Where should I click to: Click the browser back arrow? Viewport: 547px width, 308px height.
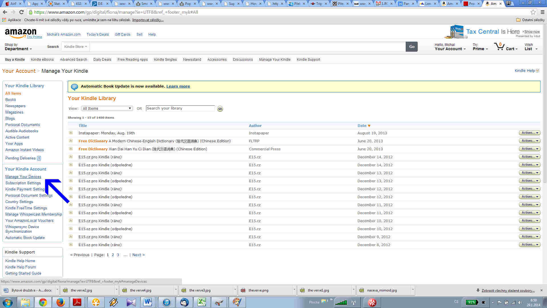click(x=5, y=12)
